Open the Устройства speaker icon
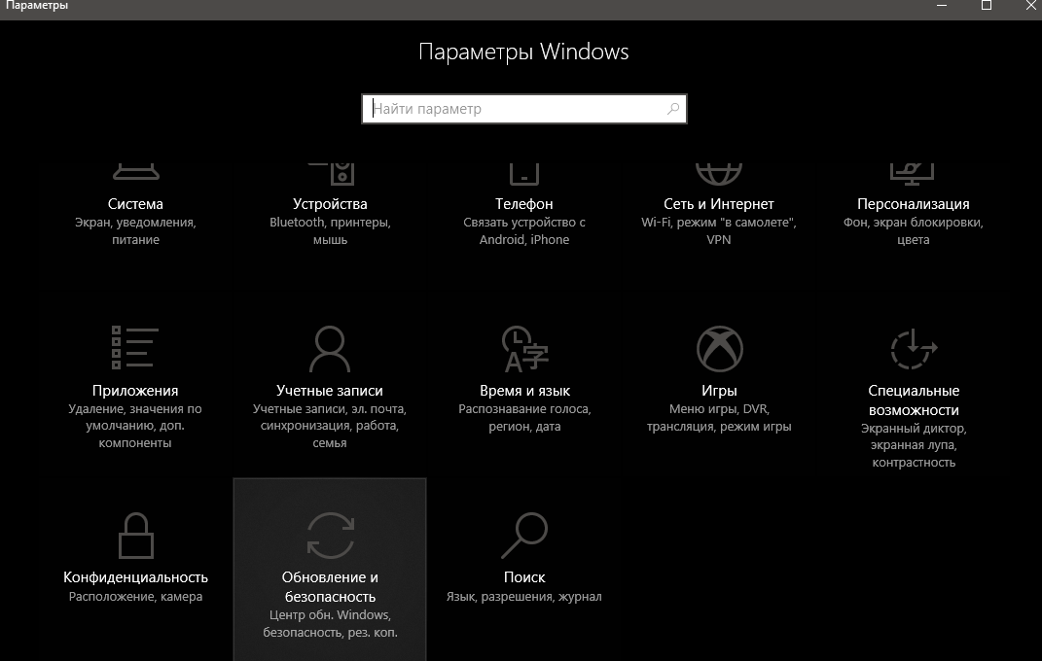This screenshot has width=1042, height=661. (331, 173)
